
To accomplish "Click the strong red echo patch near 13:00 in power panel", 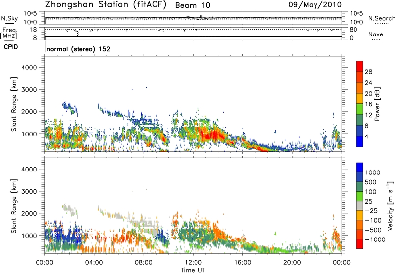I will (x=212, y=135).
